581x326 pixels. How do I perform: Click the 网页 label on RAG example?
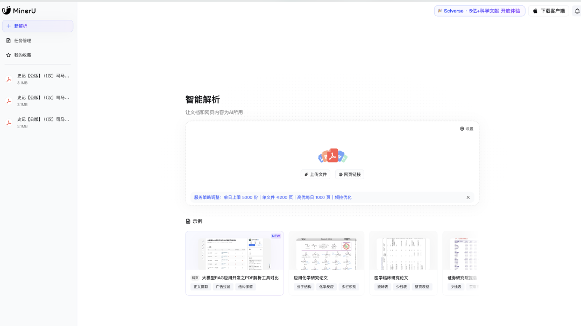(195, 278)
